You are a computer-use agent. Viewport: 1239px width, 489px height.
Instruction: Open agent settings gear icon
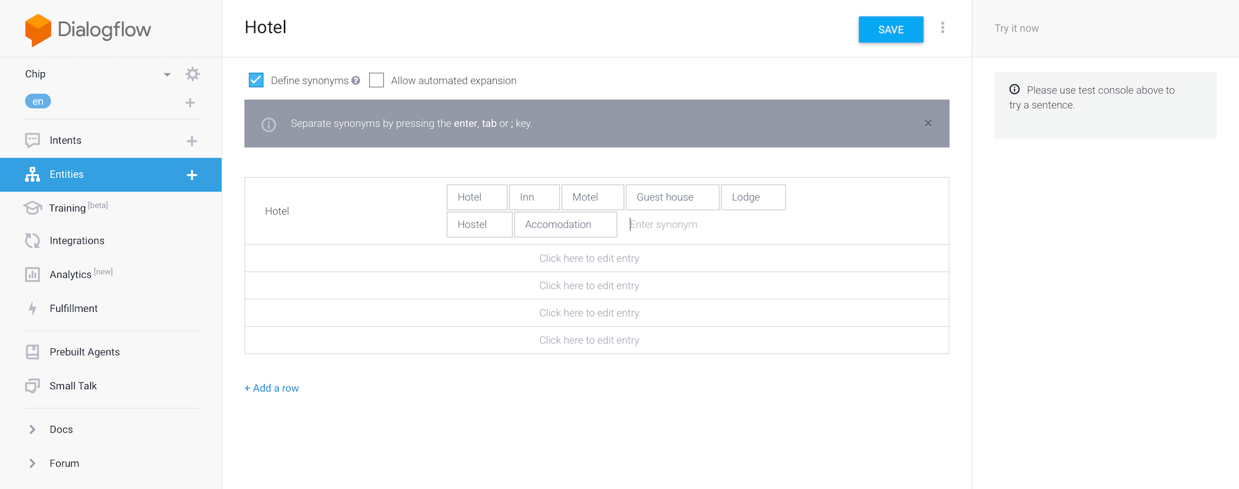point(192,74)
